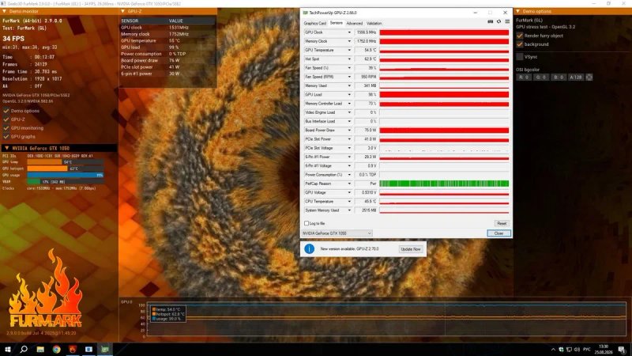Click the R 0 bgcolor field
Image resolution: width=632 pixels, height=356 pixels.
(524, 77)
